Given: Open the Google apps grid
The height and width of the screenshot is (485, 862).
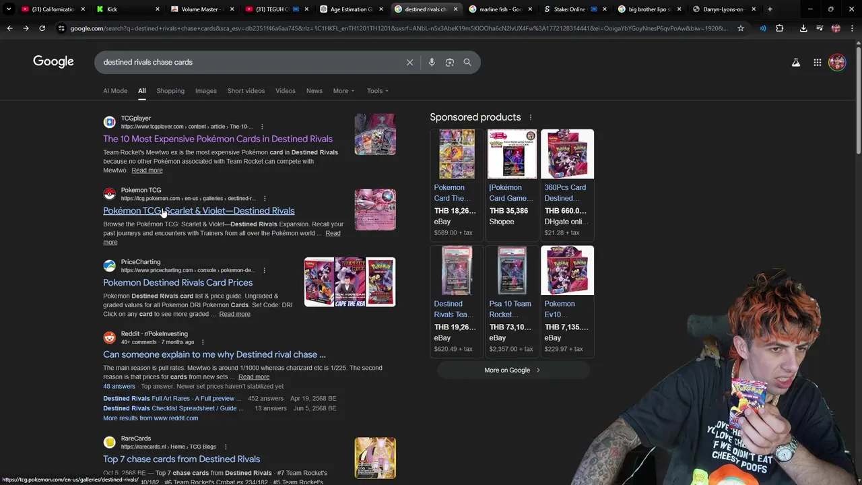Looking at the screenshot, I should click(817, 62).
